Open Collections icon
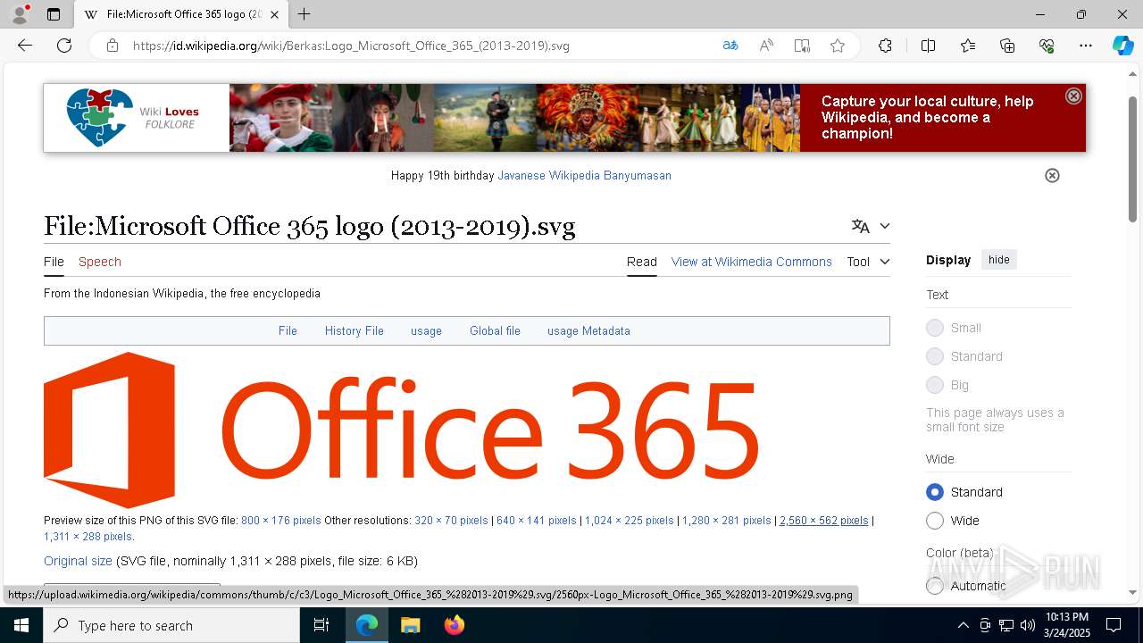The image size is (1143, 643). 1007,46
